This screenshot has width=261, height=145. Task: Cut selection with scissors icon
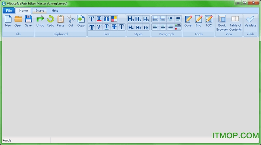[x=70, y=21]
